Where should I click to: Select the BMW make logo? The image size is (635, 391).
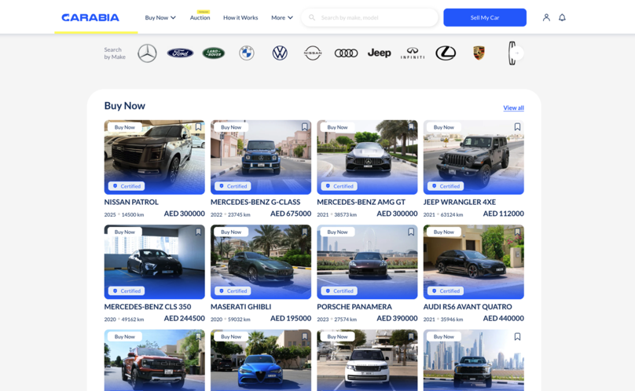pyautogui.click(x=247, y=53)
